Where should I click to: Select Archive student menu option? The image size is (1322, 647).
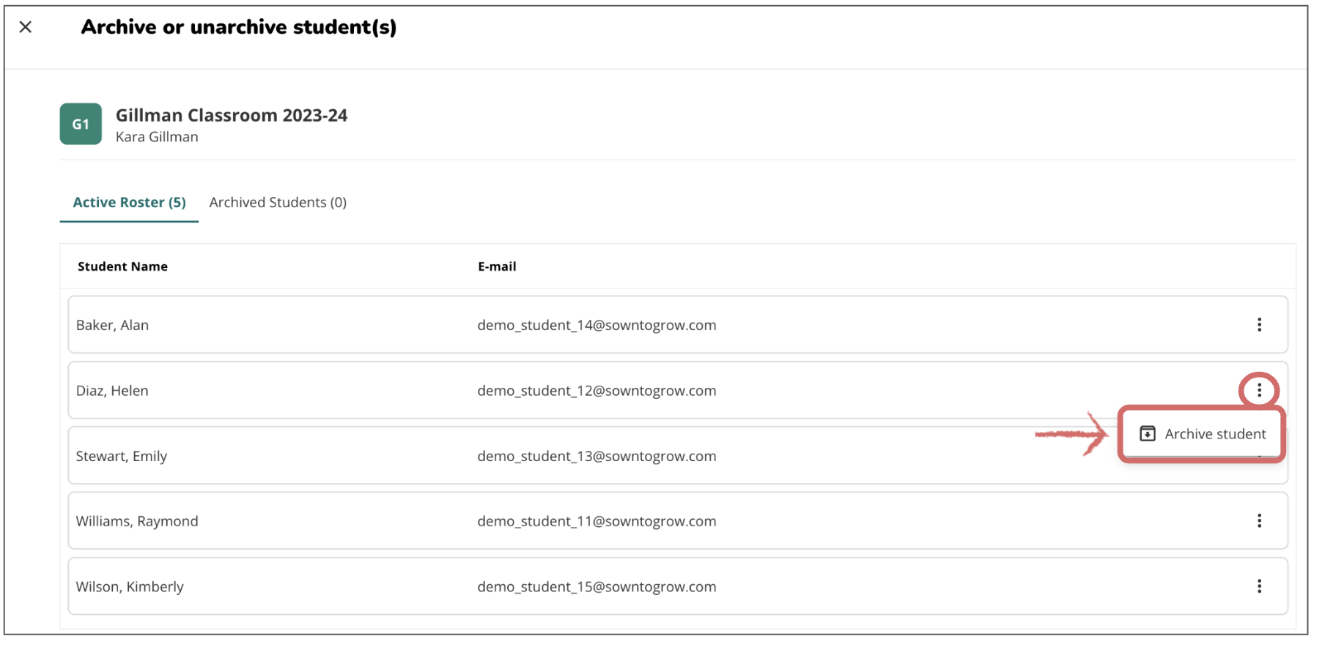(1202, 434)
